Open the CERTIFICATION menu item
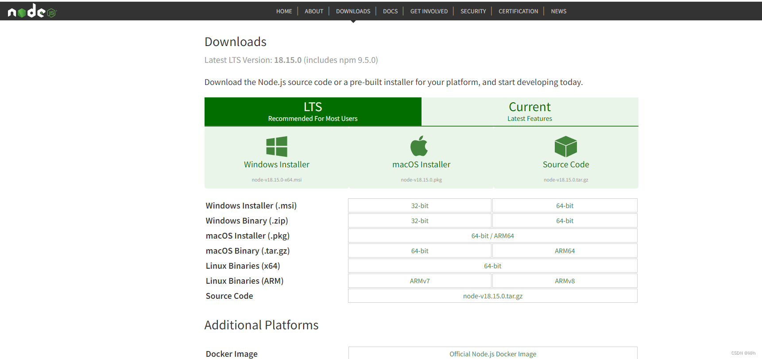Viewport: 762px width, 359px height. click(518, 11)
